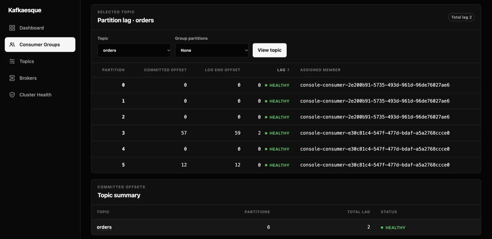
Task: Click the PARTITION column header
Action: click(x=113, y=70)
